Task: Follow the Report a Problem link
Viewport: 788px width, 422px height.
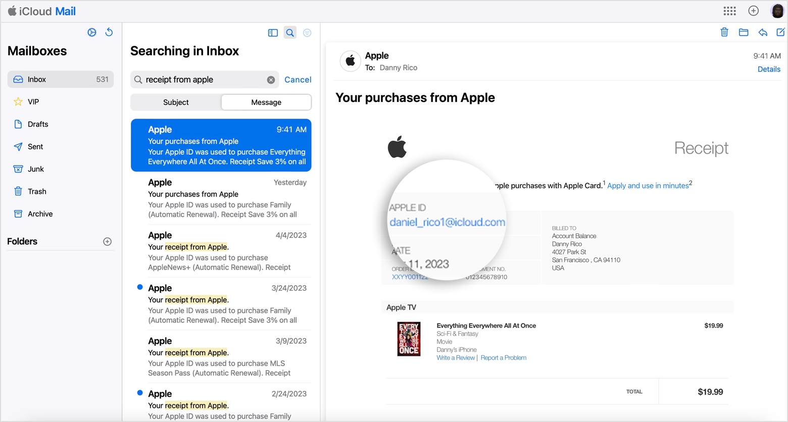Action: click(503, 358)
